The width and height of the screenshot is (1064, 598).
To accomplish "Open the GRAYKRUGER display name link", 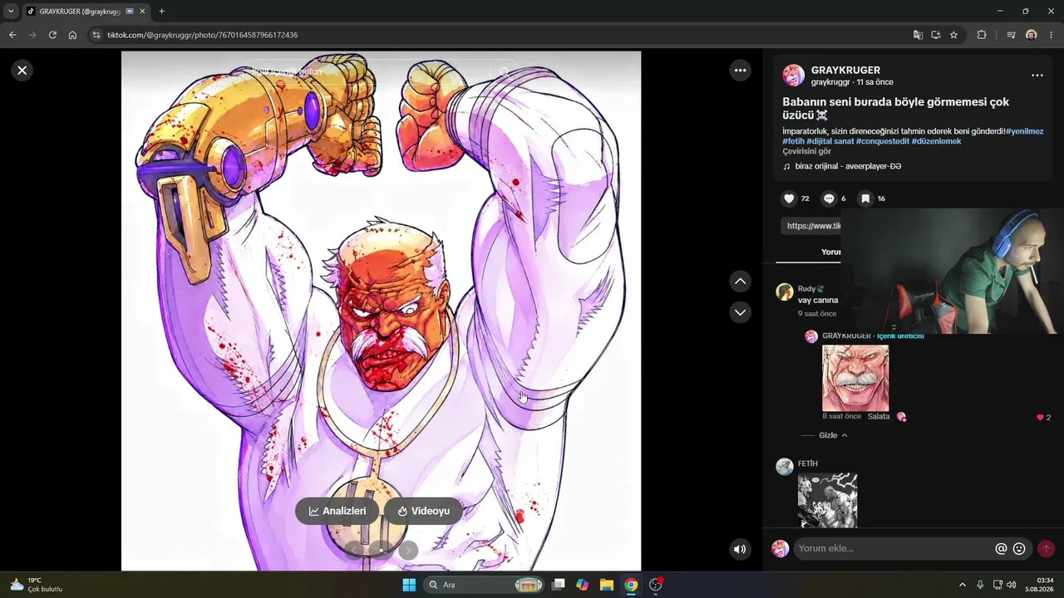I will click(x=845, y=71).
